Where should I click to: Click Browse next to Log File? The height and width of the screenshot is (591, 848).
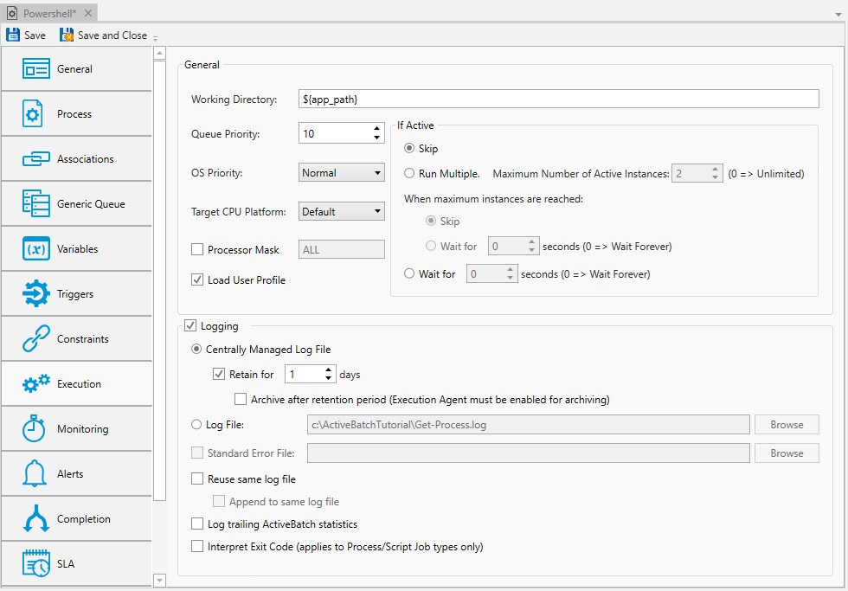tap(786, 425)
